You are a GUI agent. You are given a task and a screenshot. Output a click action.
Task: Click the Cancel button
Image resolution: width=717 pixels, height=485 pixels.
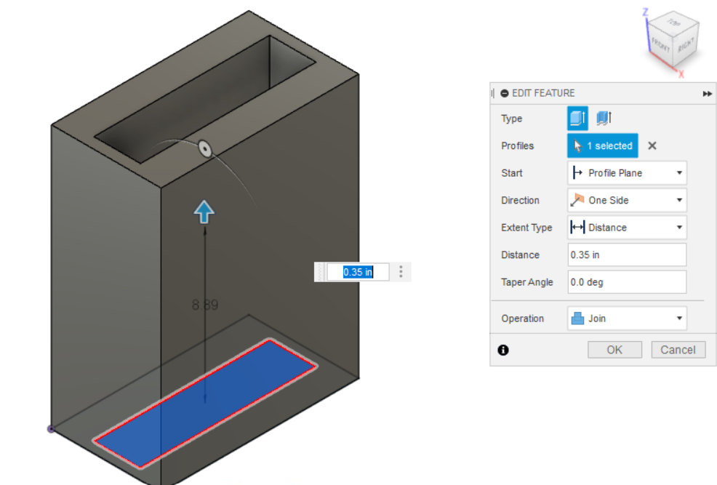coord(678,350)
